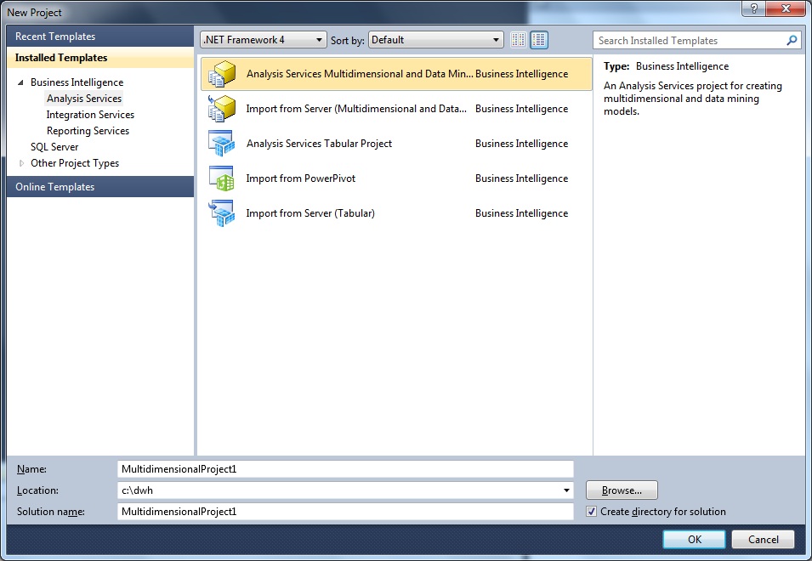This screenshot has height=561, width=812.
Task: Switch to medium icons view
Action: (x=539, y=40)
